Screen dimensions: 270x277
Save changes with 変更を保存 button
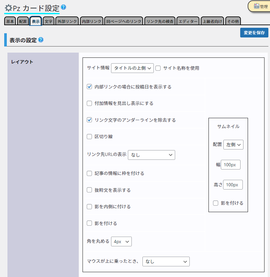pos(254,33)
